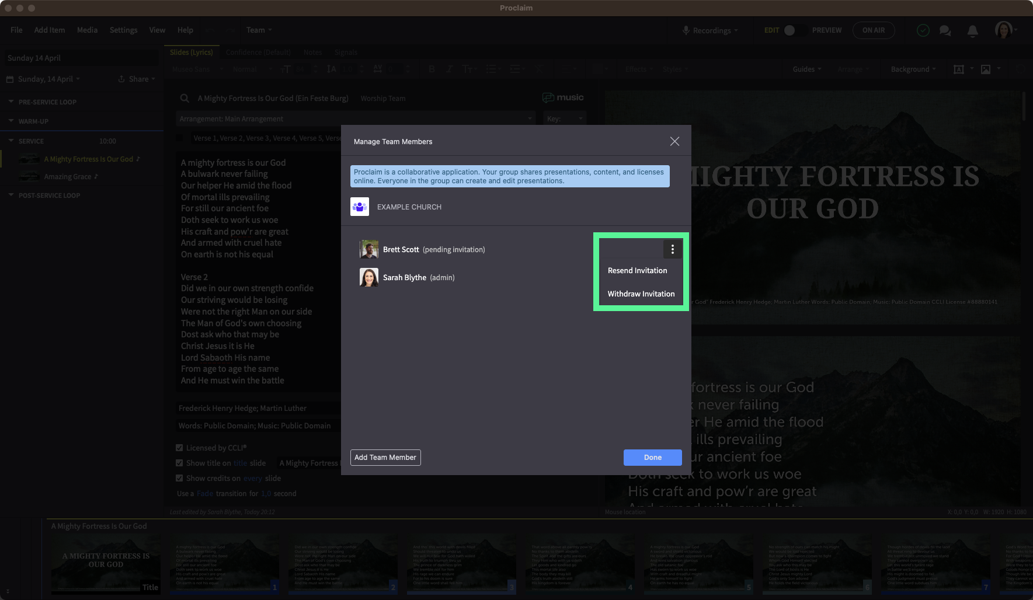Click the 'every' link in Show credits
This screenshot has width=1033, height=600.
coord(252,478)
